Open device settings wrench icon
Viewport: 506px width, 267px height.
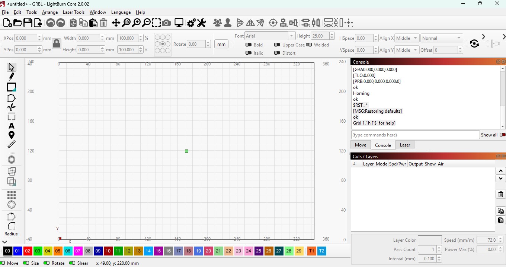[201, 23]
